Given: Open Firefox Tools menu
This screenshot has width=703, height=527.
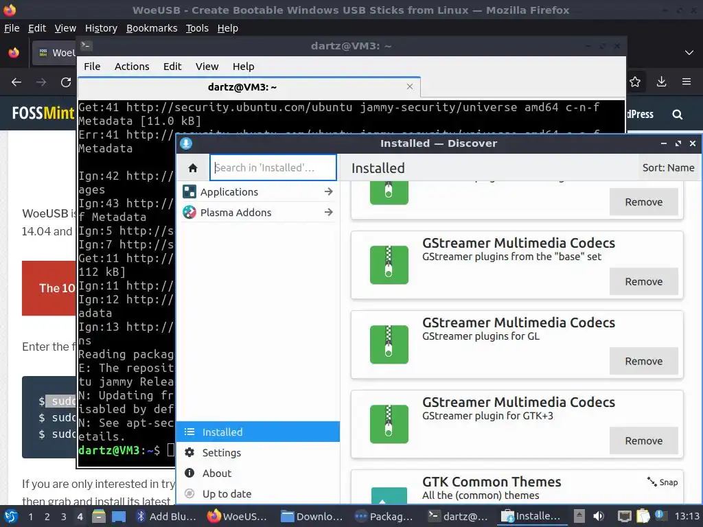Looking at the screenshot, I should tap(197, 28).
